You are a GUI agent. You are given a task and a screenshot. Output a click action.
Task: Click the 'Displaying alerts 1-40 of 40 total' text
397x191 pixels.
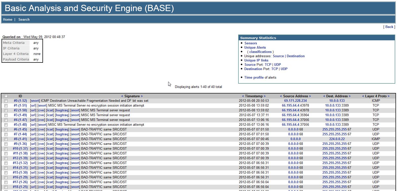coord(198,87)
